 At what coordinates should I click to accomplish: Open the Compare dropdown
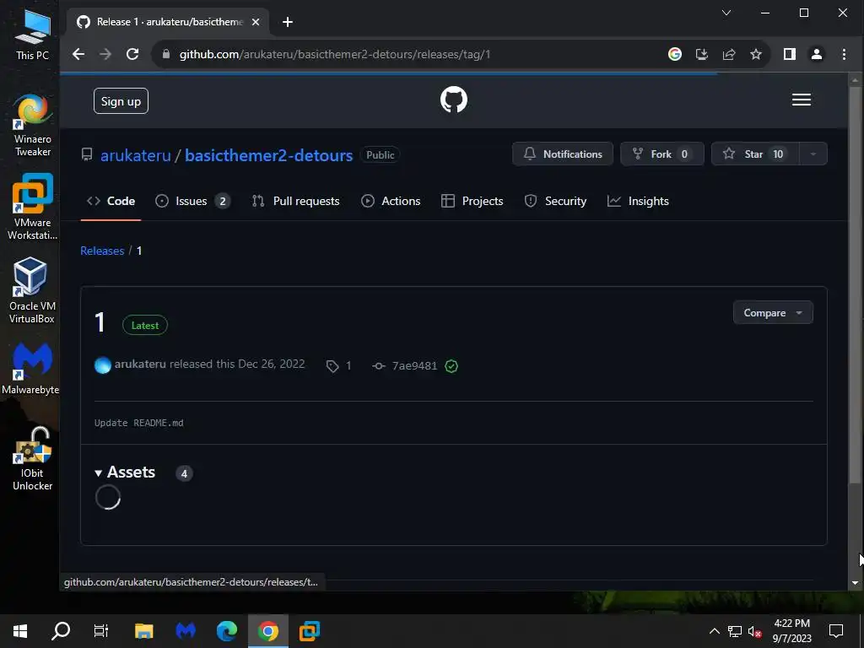click(x=773, y=312)
